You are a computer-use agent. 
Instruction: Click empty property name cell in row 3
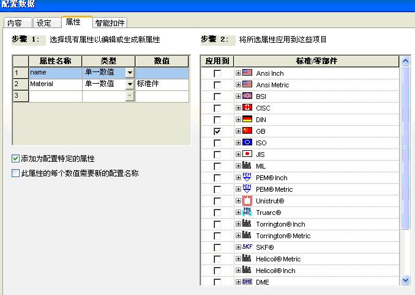click(55, 96)
